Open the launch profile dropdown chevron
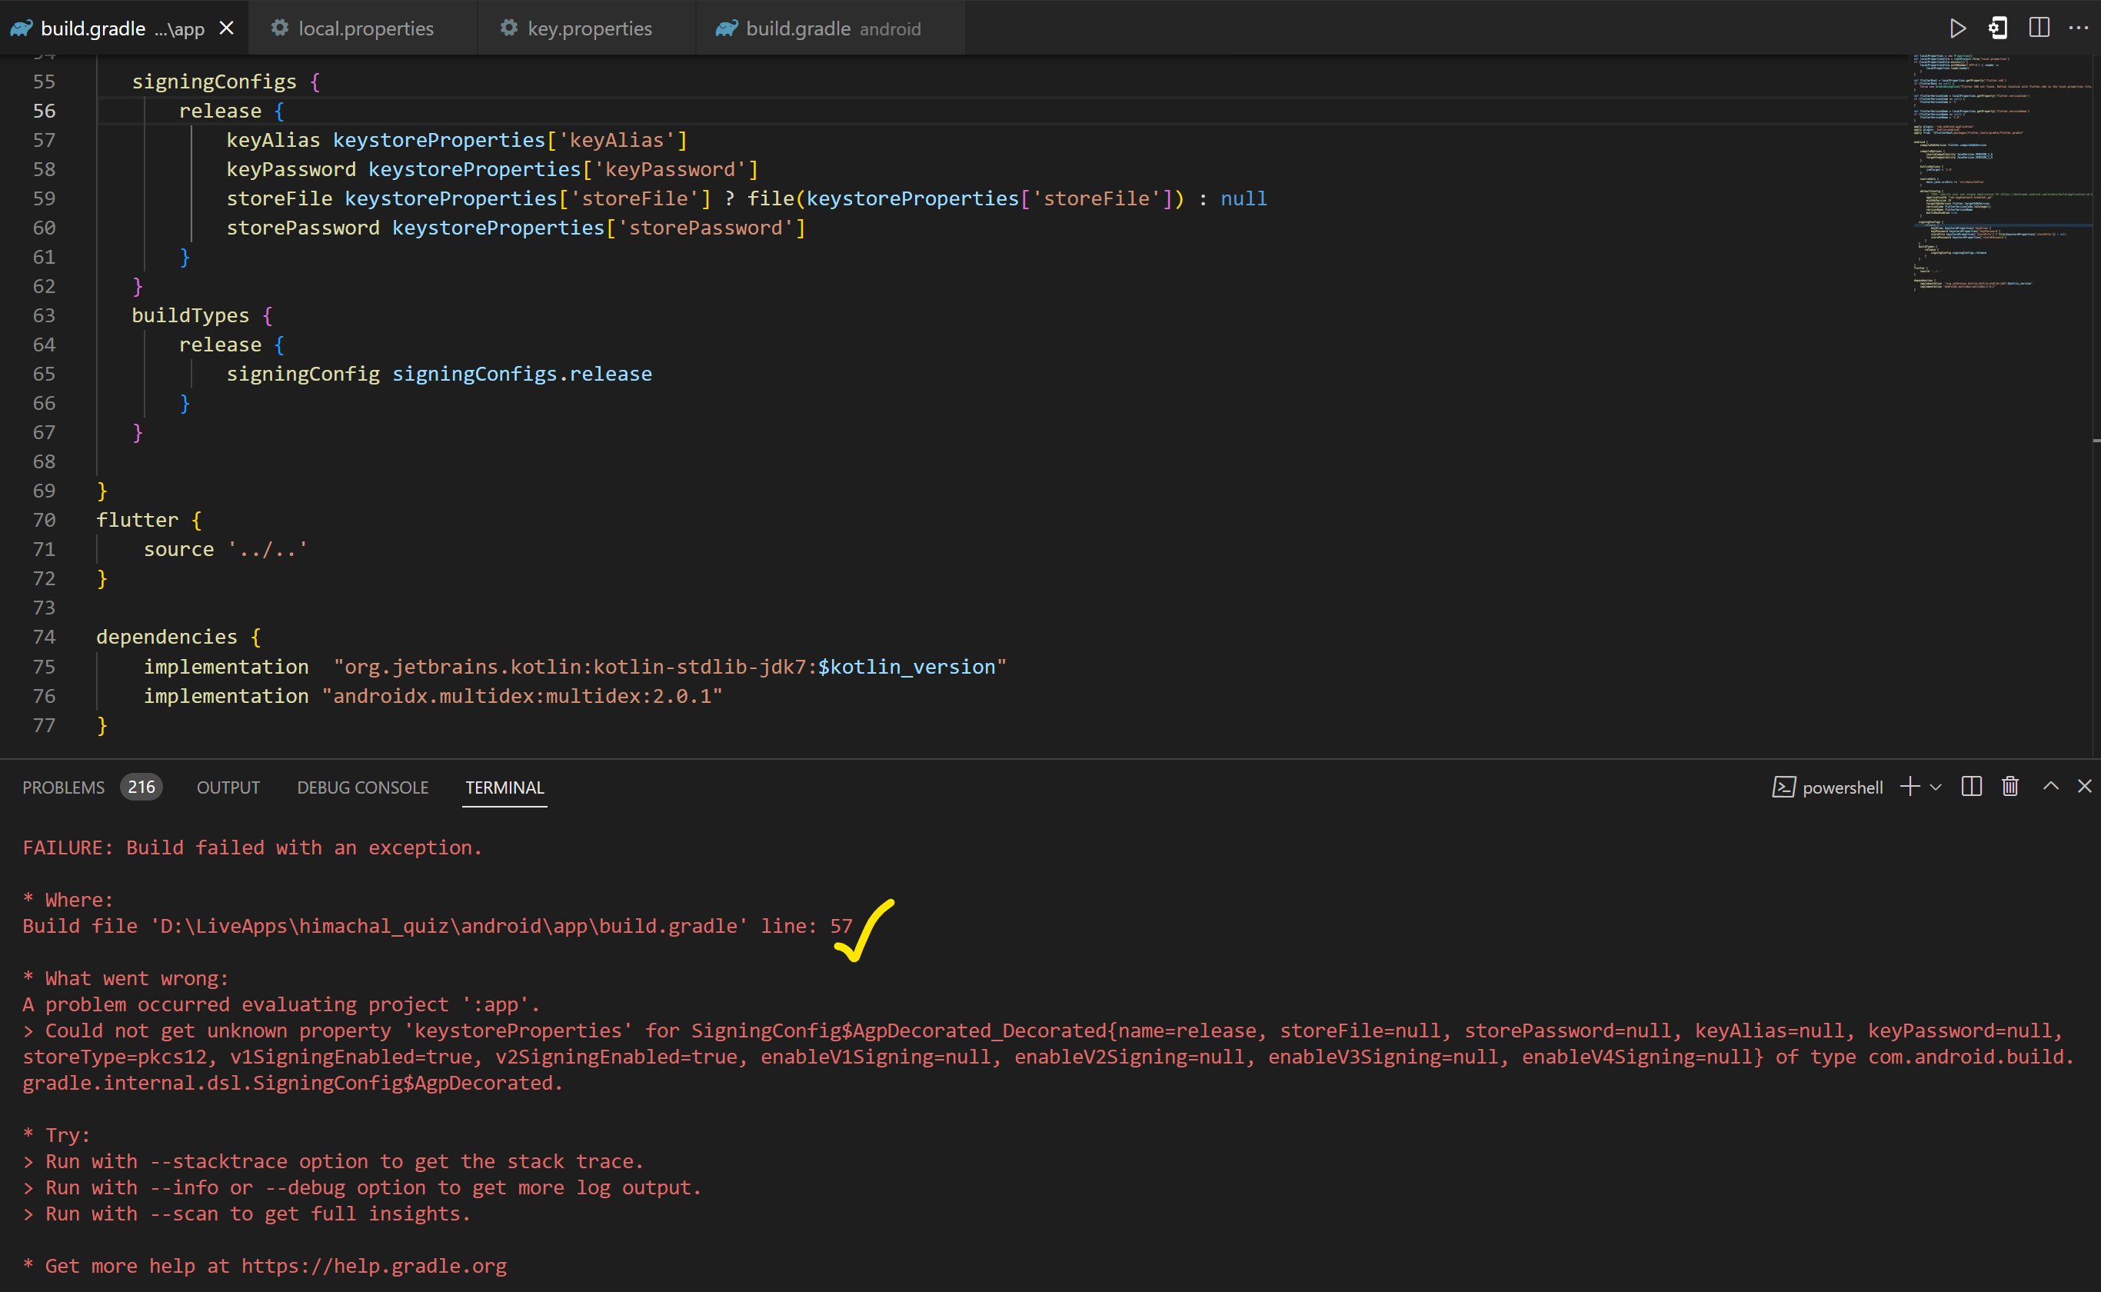Screen dimensions: 2101x1292 pyautogui.click(x=1935, y=787)
